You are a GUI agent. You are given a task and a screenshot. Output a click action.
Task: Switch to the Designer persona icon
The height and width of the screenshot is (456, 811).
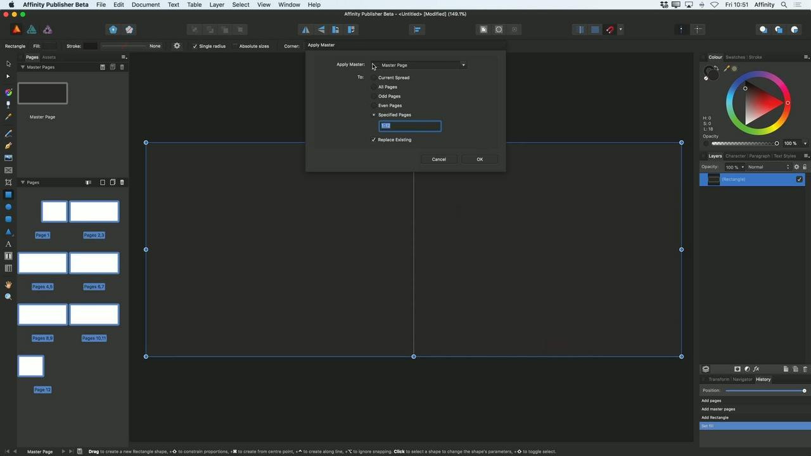(32, 29)
